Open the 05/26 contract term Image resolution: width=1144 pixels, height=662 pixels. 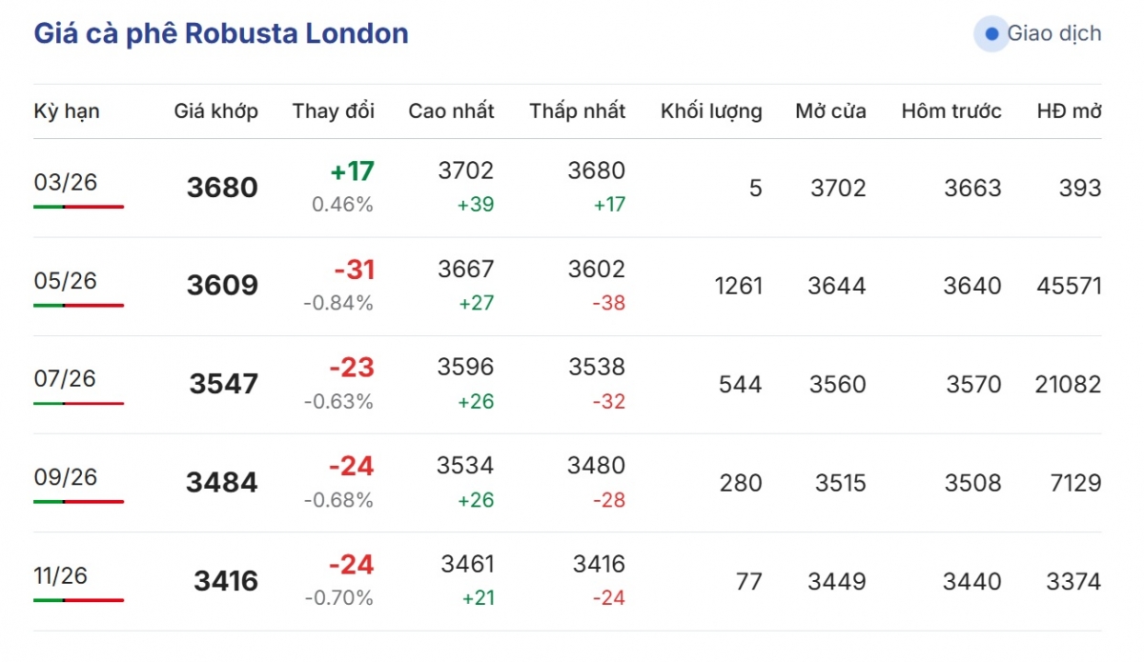click(66, 281)
